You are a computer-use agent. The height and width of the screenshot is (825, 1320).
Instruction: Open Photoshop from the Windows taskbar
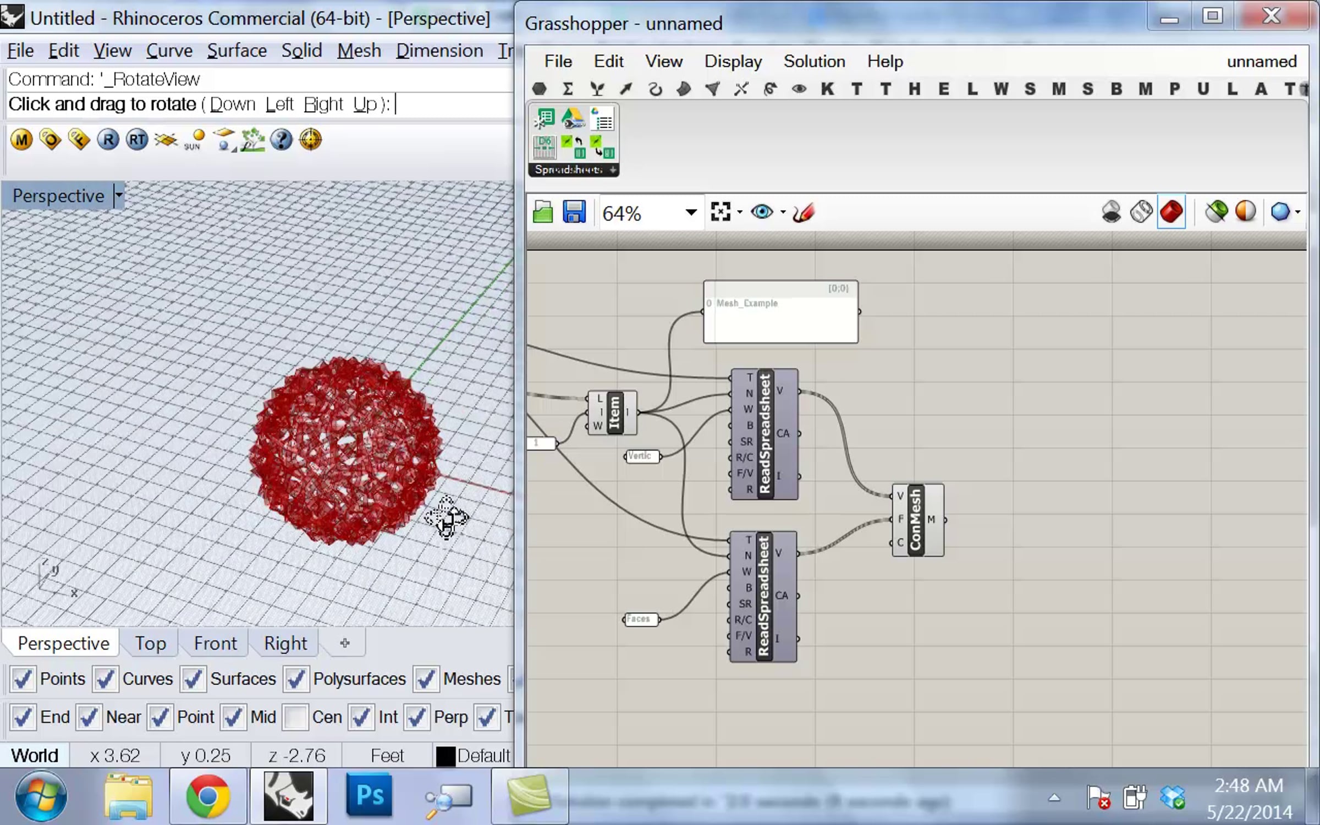click(x=369, y=796)
